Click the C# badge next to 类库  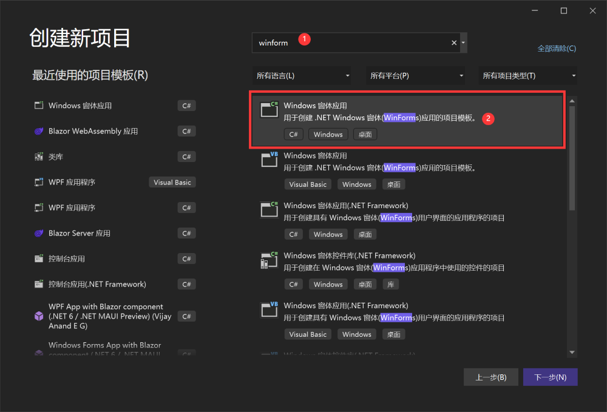(186, 157)
